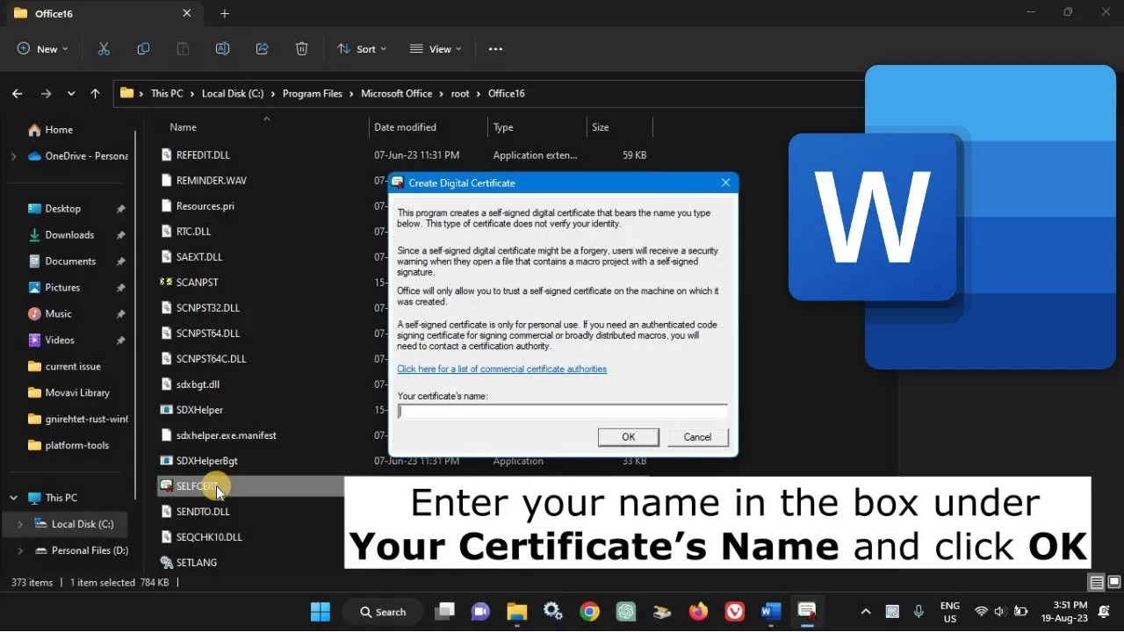This screenshot has width=1124, height=632.
Task: Close the Create Digital Certificate dialog
Action: click(x=725, y=183)
